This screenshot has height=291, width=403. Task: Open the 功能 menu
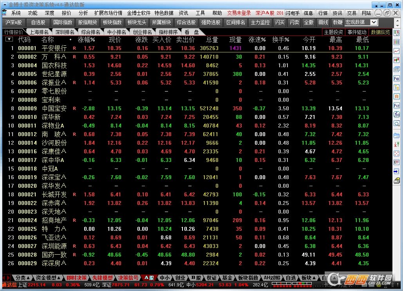click(33, 13)
